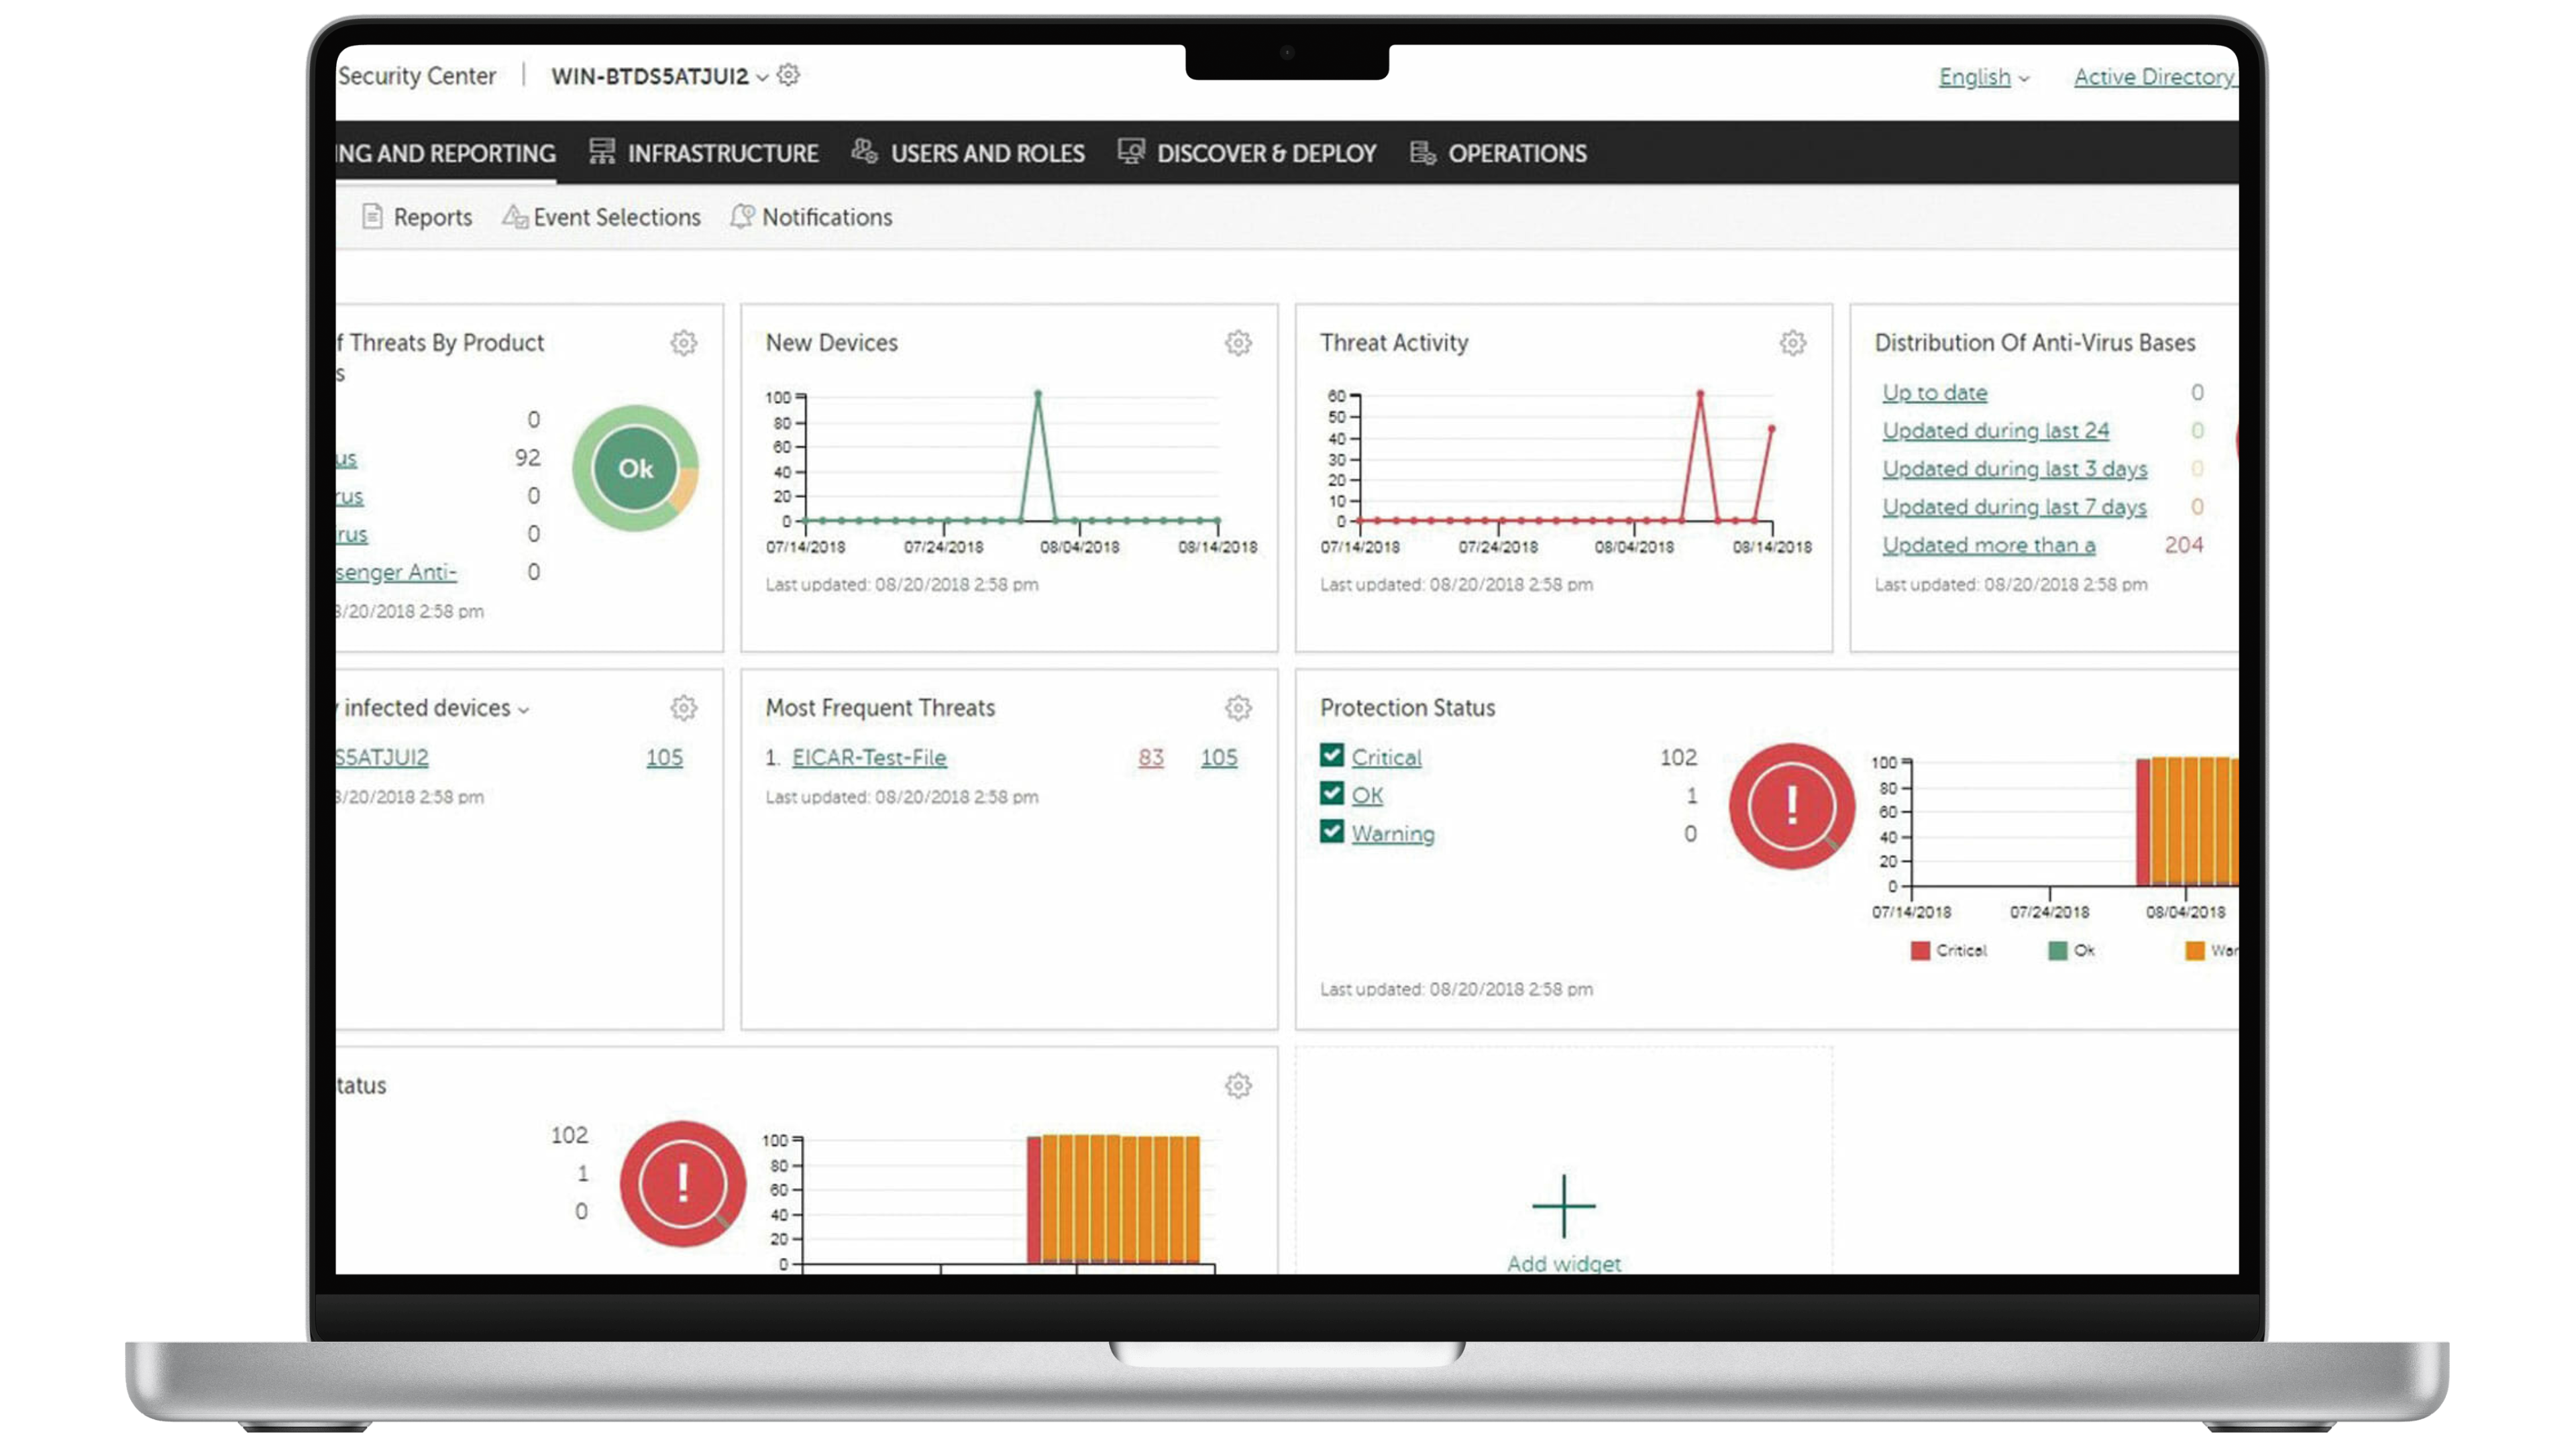Open server settings gear next to WIN-BTDS5ATJUI2
The height and width of the screenshot is (1449, 2576).
[x=788, y=75]
